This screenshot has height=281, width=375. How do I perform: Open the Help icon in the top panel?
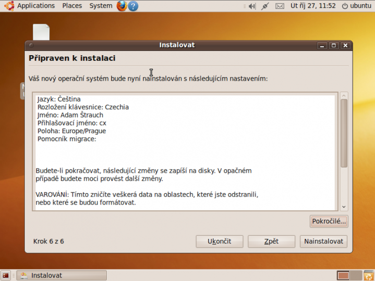click(133, 6)
